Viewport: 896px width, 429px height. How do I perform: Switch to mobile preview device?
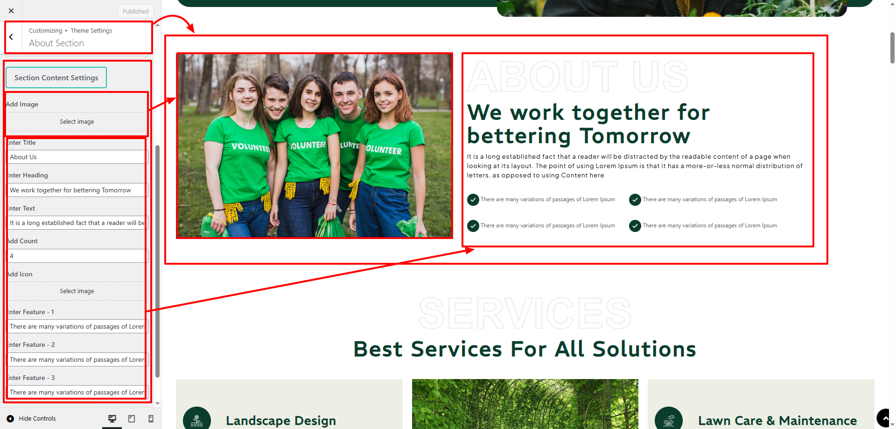point(151,419)
